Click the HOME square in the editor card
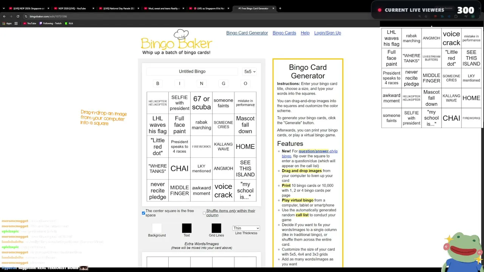The width and height of the screenshot is (484, 272). point(245,147)
